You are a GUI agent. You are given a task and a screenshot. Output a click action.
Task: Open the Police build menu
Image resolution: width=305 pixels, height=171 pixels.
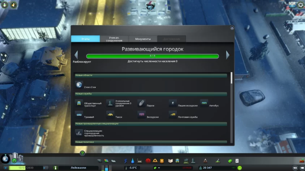[x=162, y=161]
